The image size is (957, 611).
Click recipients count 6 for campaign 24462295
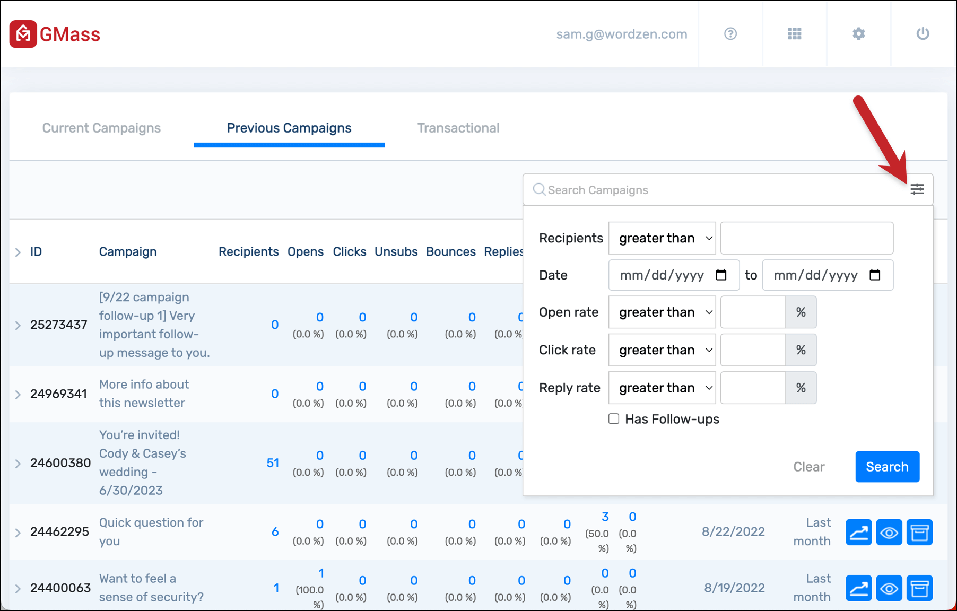(x=275, y=532)
